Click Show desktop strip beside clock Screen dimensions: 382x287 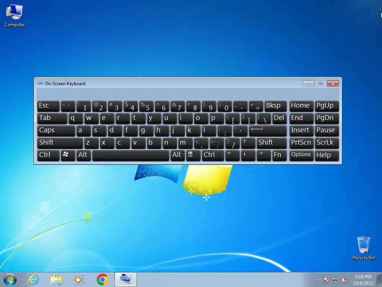379,280
